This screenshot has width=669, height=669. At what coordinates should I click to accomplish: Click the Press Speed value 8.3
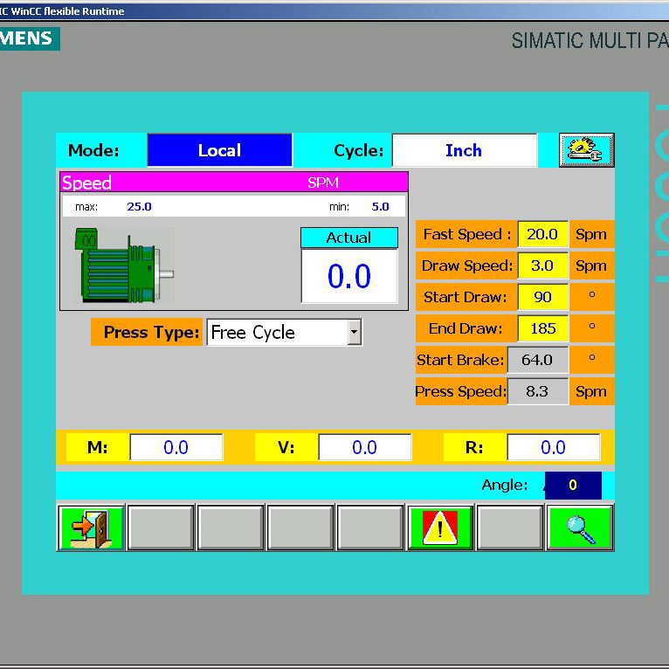pyautogui.click(x=538, y=391)
